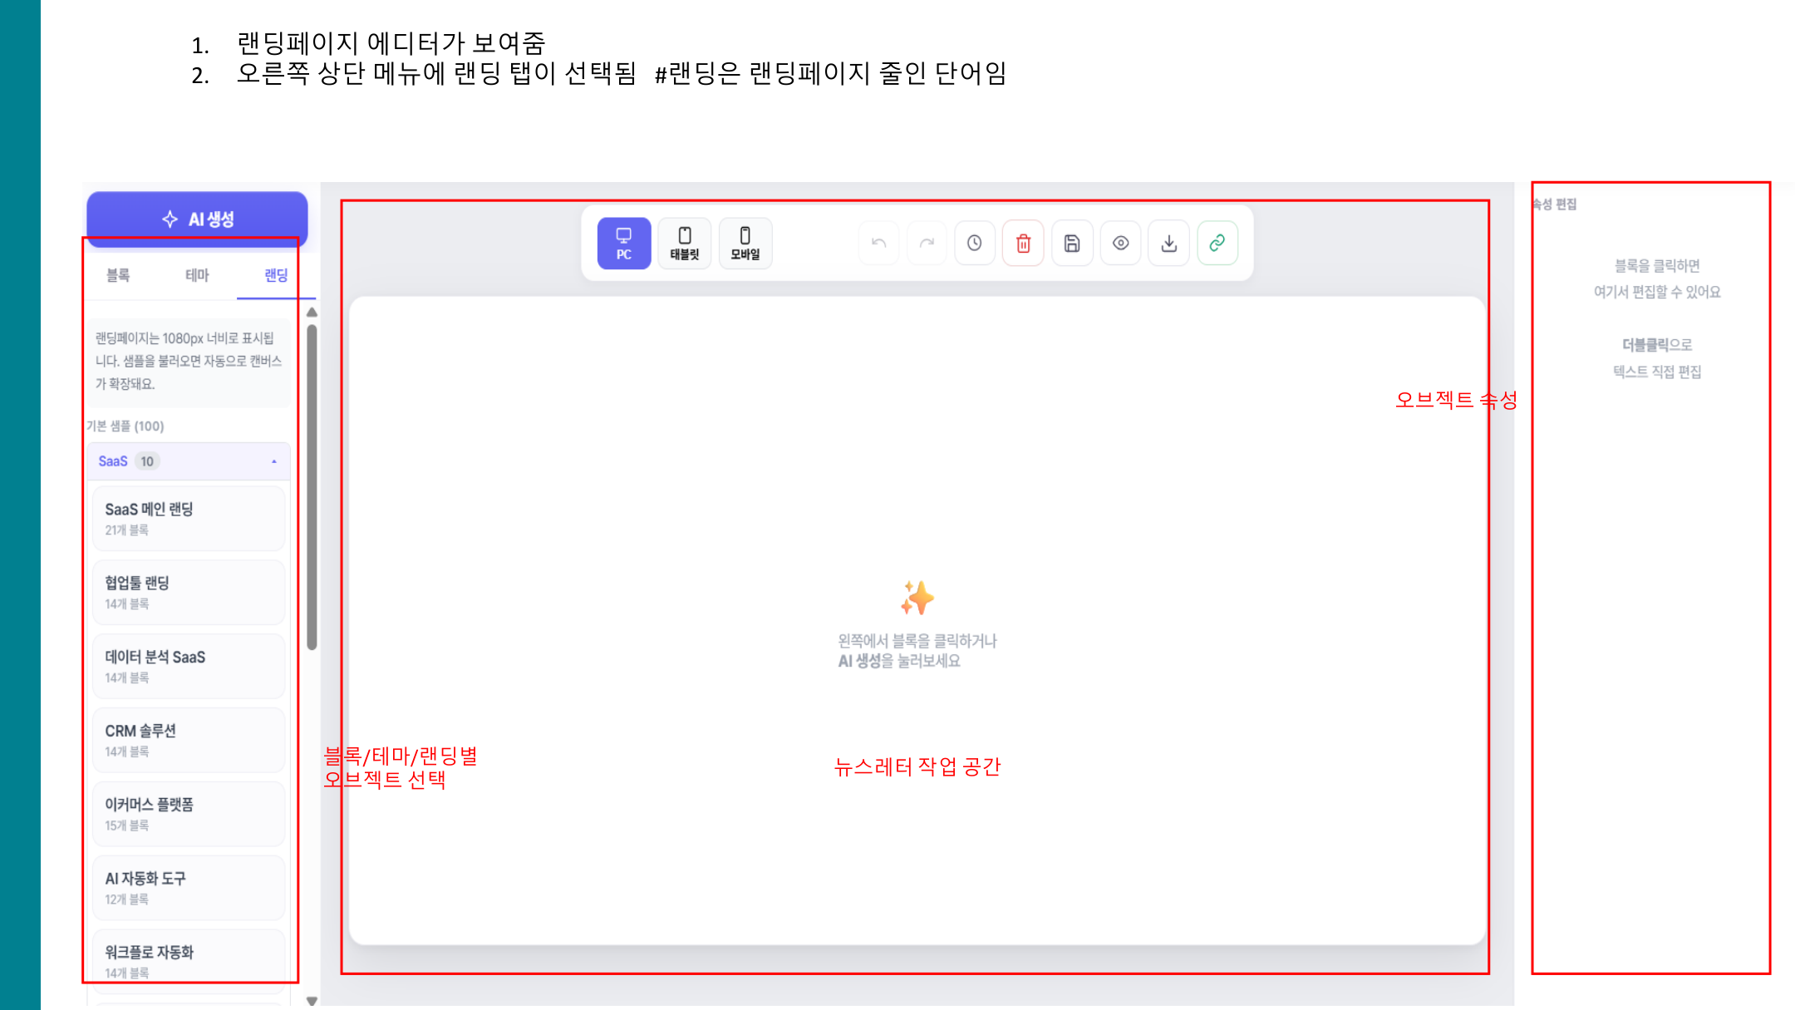Click the 속성 편집 panel heading

pyautogui.click(x=1555, y=204)
